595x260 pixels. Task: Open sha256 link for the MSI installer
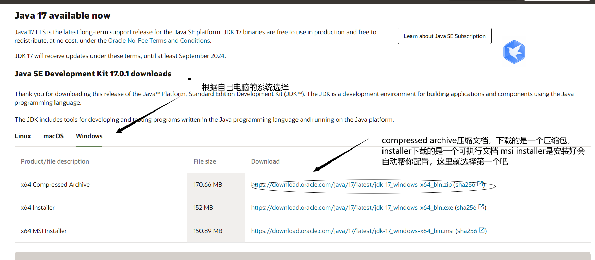[x=467, y=231]
